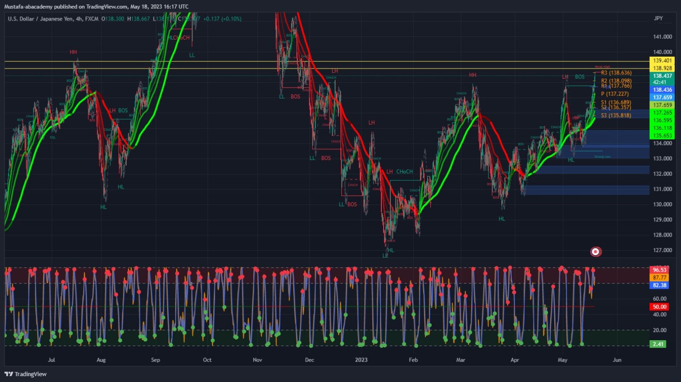Click the Dec label on time axis
The width and height of the screenshot is (681, 382).
(x=310, y=360)
